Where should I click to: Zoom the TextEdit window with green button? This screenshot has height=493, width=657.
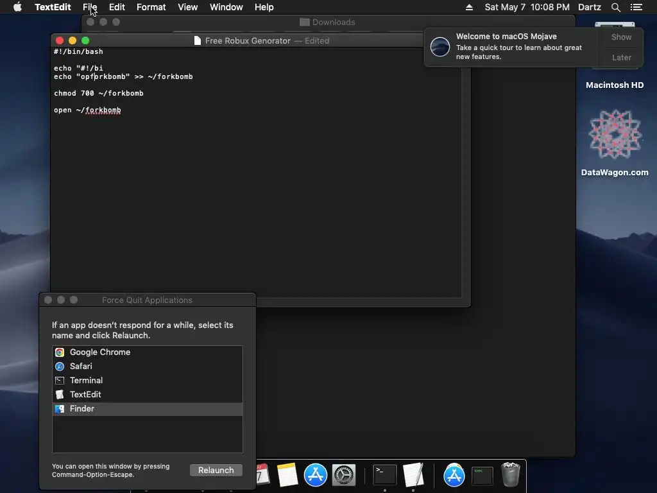click(85, 40)
